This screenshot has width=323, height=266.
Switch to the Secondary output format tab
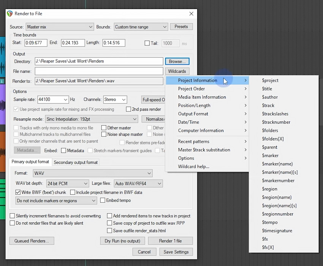tap(75, 162)
